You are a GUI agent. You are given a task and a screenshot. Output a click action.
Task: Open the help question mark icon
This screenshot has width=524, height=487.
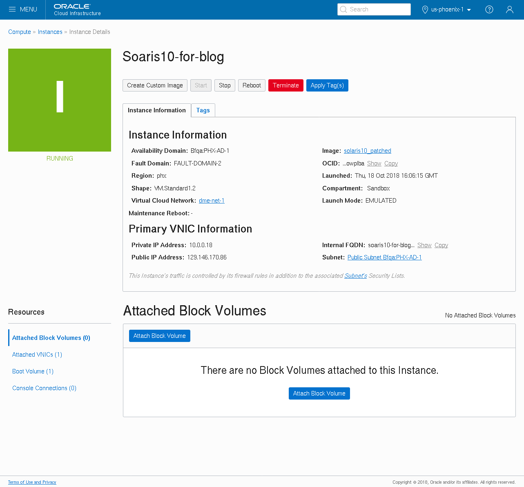click(x=489, y=9)
